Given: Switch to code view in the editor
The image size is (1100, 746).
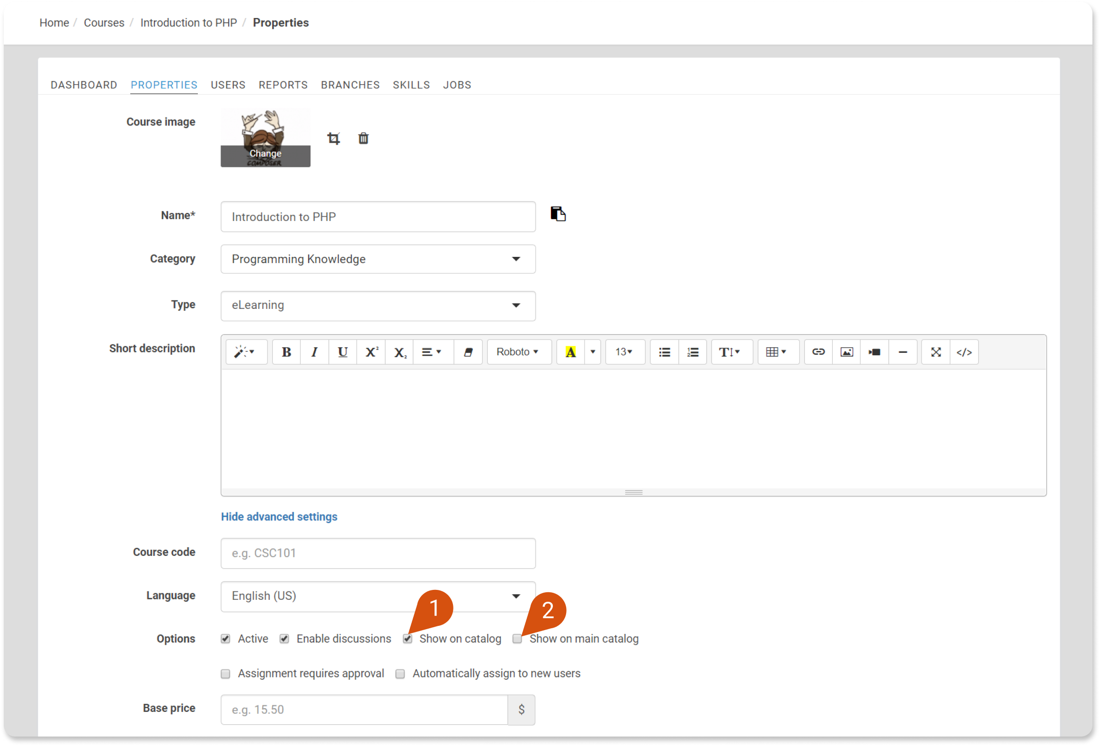Looking at the screenshot, I should point(964,352).
